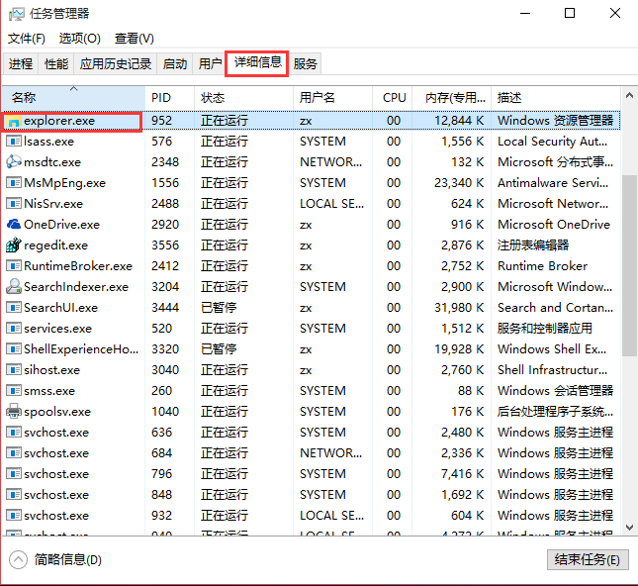The height and width of the screenshot is (586, 638).
Task: Click the regedit.exe registry icon
Action: click(14, 245)
